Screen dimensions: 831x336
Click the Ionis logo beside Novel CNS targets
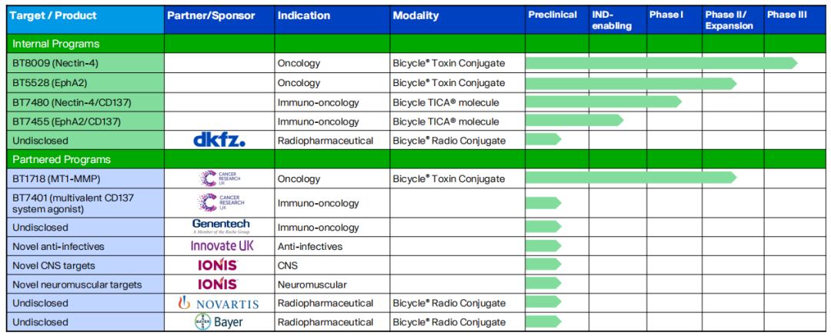219,265
